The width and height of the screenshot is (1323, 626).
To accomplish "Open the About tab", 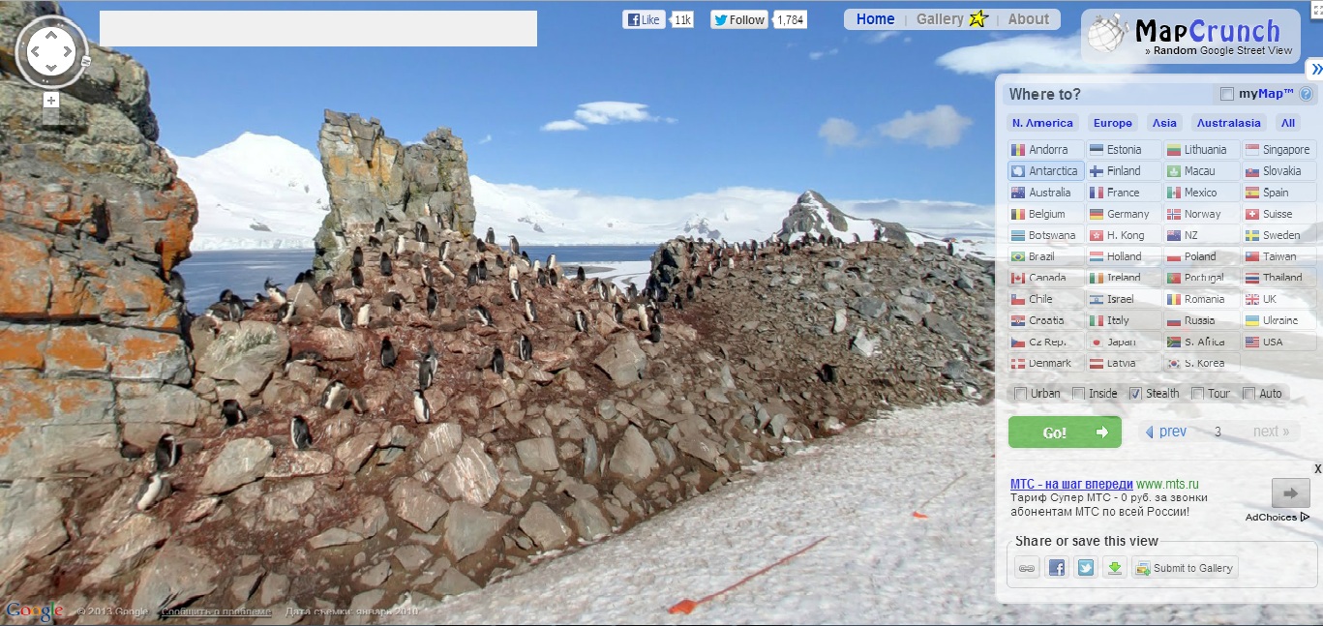I will coord(1028,19).
